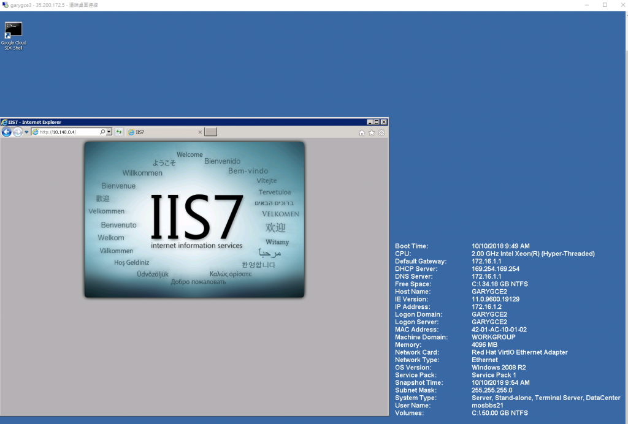Click the user name mosbbs21
Screen dimensions: 628x424
point(488,405)
